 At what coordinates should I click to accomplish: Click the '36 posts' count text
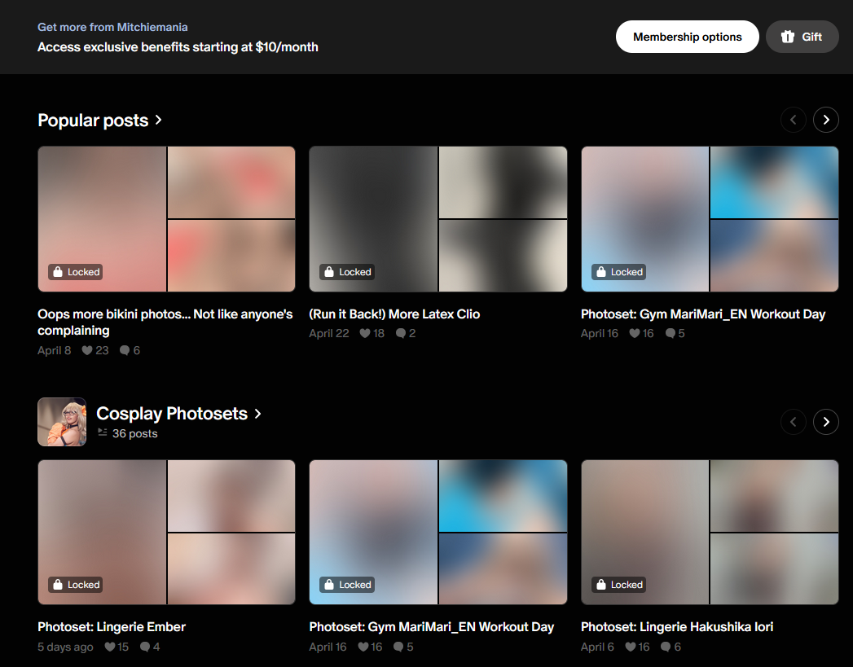click(134, 434)
